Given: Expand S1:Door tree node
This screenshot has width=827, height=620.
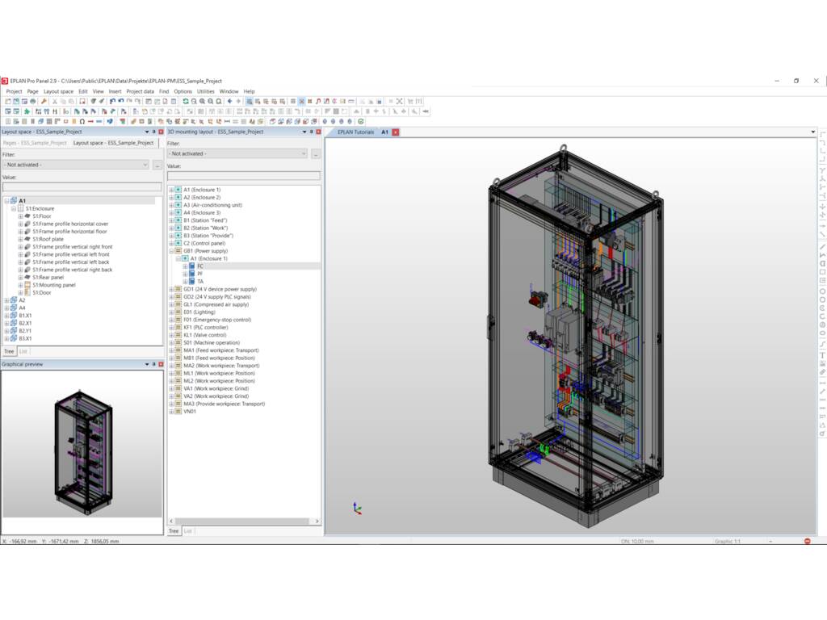Looking at the screenshot, I should point(20,292).
